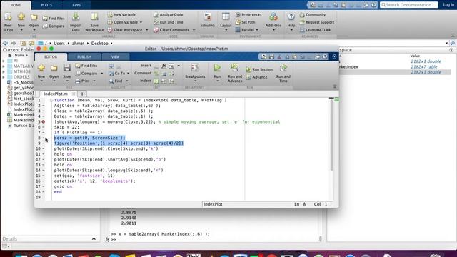Image resolution: width=457 pixels, height=257 pixels.
Task: Click Compare in HOME ribbon
Action: (x=54, y=26)
